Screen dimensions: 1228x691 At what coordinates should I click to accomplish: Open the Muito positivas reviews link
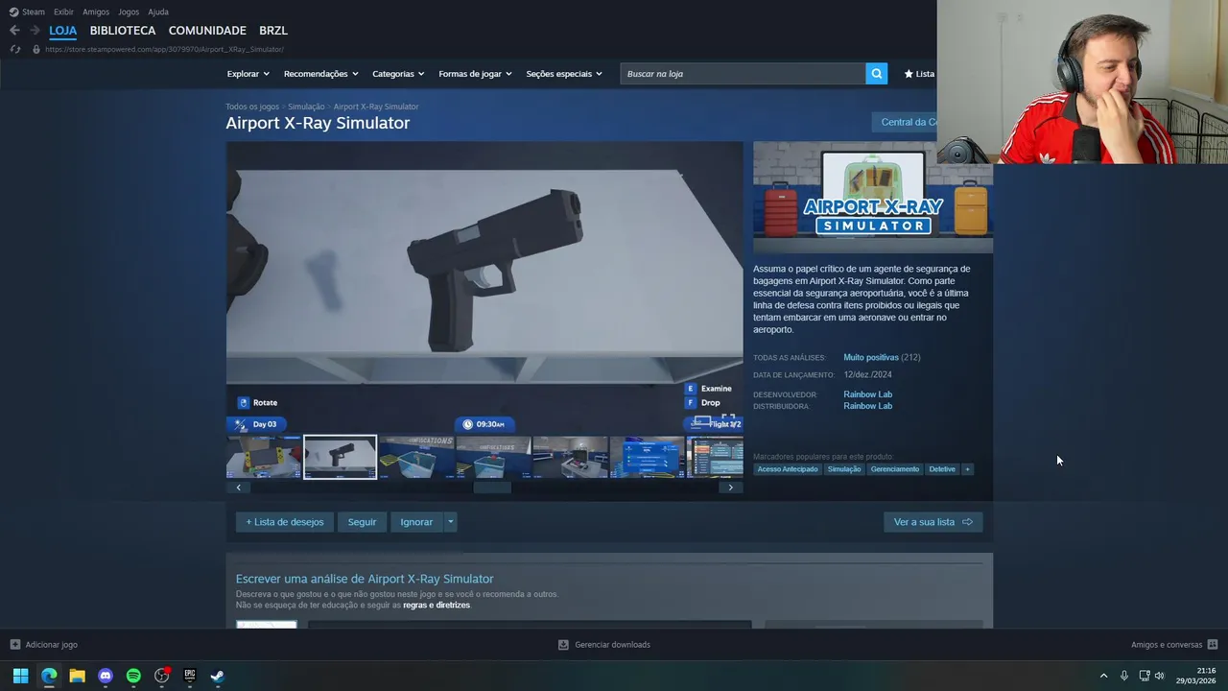(871, 357)
